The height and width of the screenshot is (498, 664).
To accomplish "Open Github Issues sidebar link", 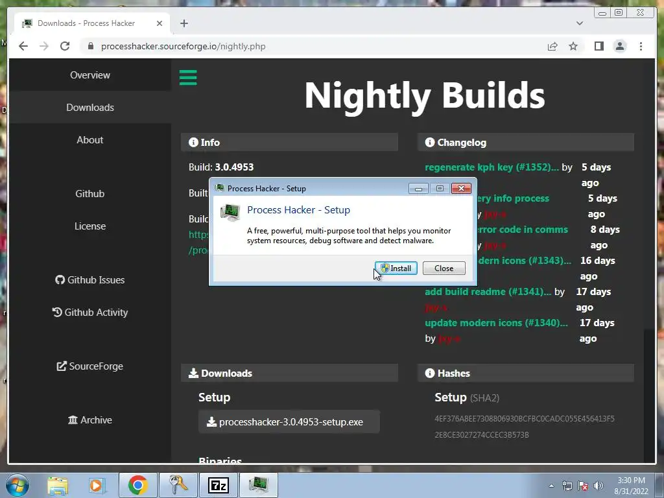I will tap(89, 280).
